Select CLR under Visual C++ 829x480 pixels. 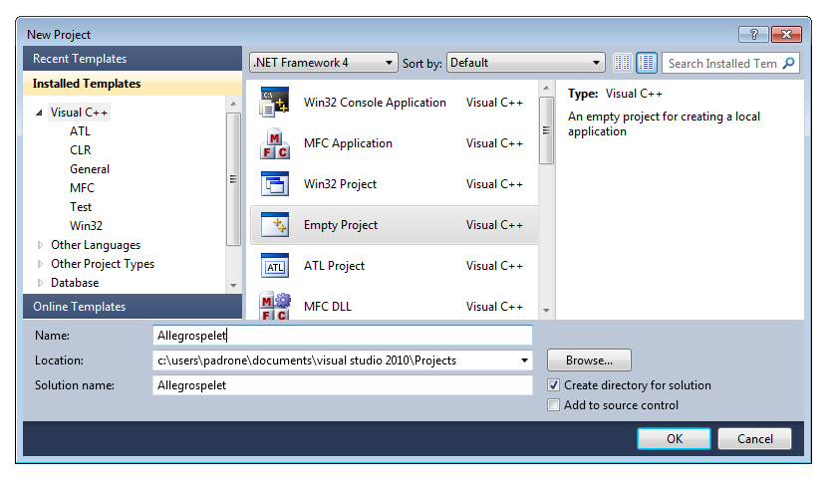click(x=81, y=150)
